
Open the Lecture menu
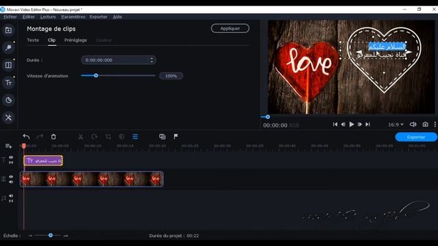point(48,16)
